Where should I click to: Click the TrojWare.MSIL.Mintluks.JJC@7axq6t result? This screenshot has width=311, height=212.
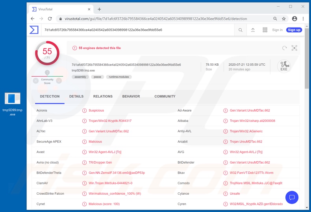click(256, 183)
